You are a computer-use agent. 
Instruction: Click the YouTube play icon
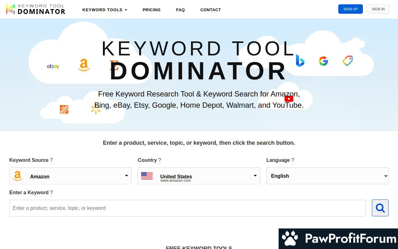[x=289, y=99]
